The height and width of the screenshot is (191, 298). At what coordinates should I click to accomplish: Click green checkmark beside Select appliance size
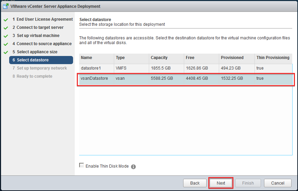[6, 52]
